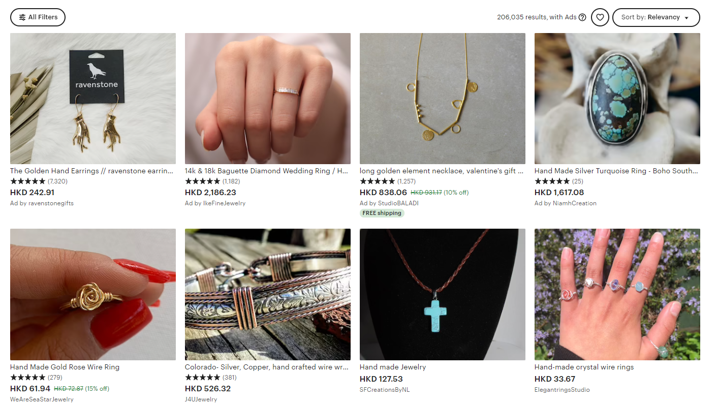Open the turquoise cross necklace image
This screenshot has height=404, width=717.
[x=443, y=294]
